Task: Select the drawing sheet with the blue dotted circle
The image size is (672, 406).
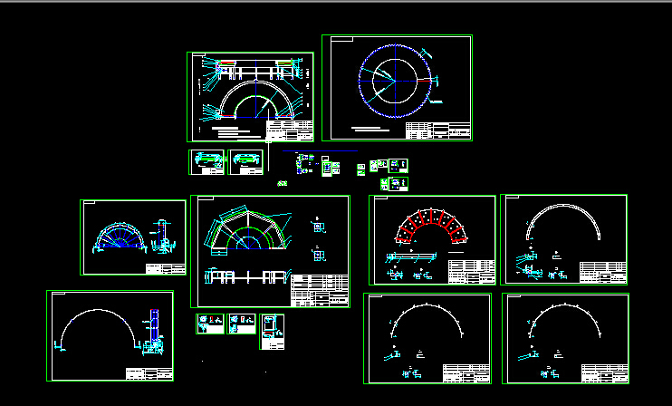Action: click(397, 88)
